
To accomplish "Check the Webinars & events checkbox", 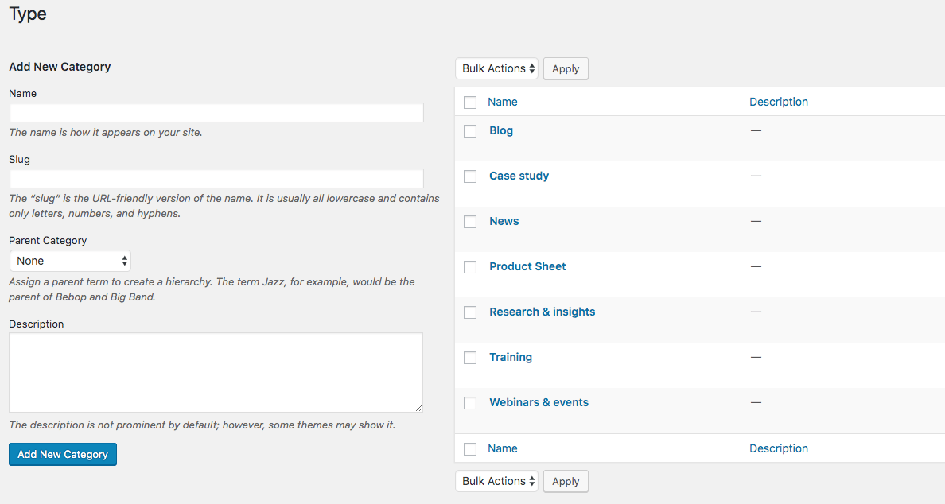I will 470,403.
